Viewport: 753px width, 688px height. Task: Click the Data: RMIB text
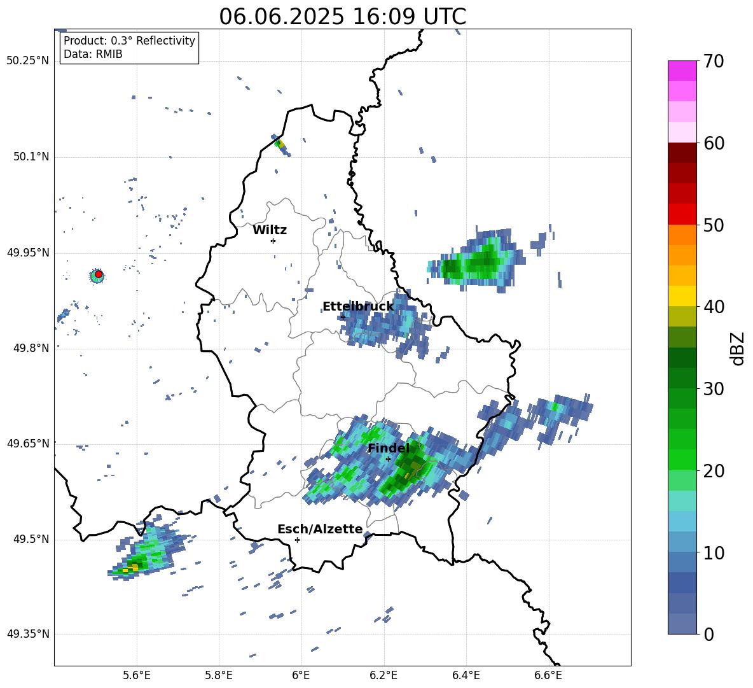tap(93, 54)
